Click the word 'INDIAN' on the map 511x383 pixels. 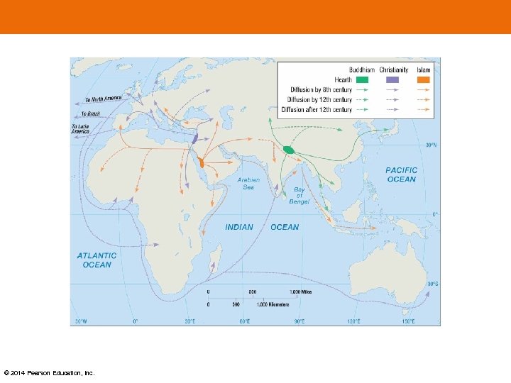[x=239, y=227]
